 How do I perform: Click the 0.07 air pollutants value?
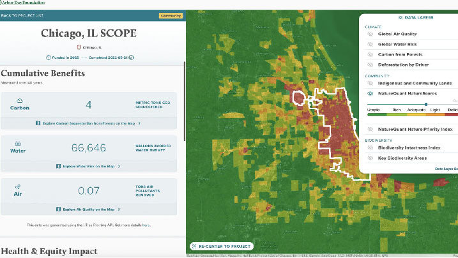pos(89,191)
